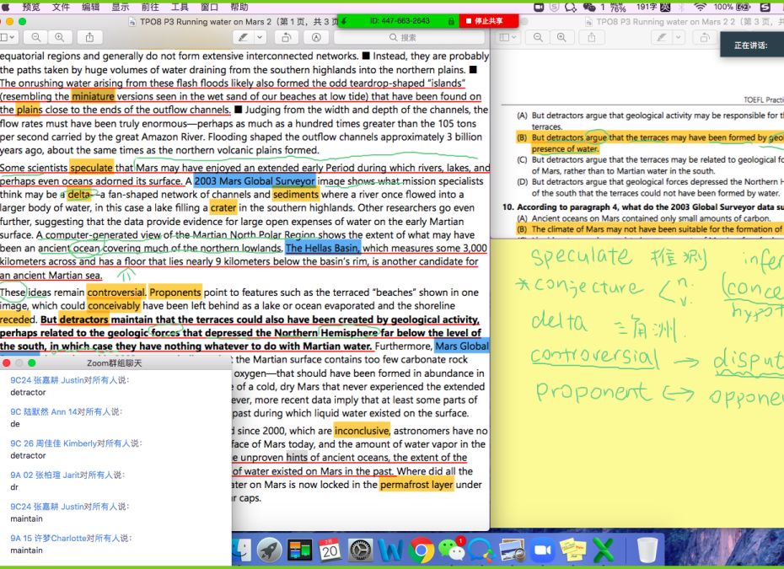Launch Google Chrome from the Dock
Screen dimensions: 784x569
(421, 550)
